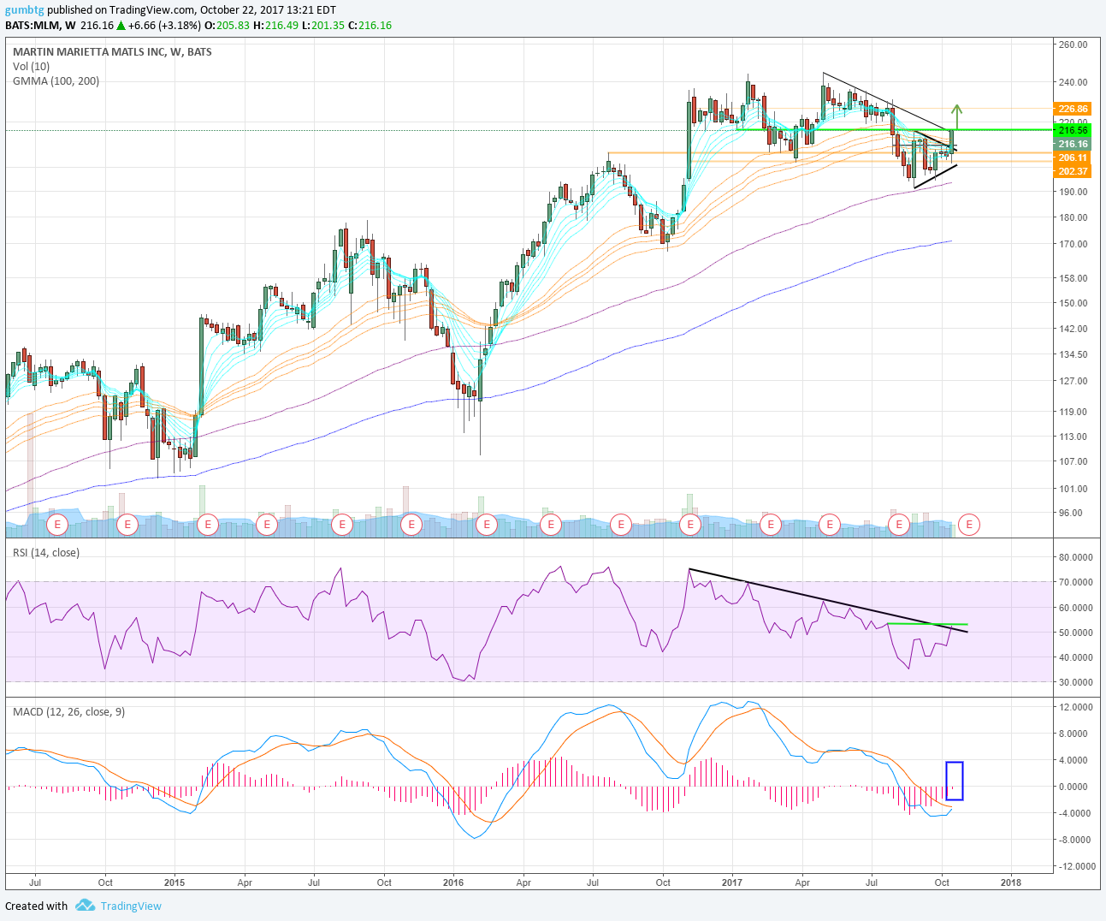The height and width of the screenshot is (921, 1106).
Task: Select the 70.0000 RSI overbought scale value
Action: [x=1074, y=582]
